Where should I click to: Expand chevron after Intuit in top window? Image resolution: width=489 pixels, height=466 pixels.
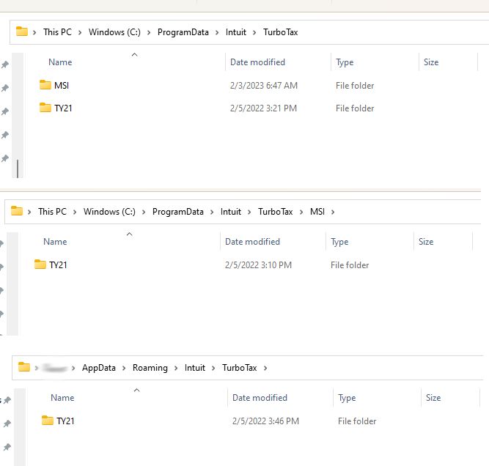[254, 32]
